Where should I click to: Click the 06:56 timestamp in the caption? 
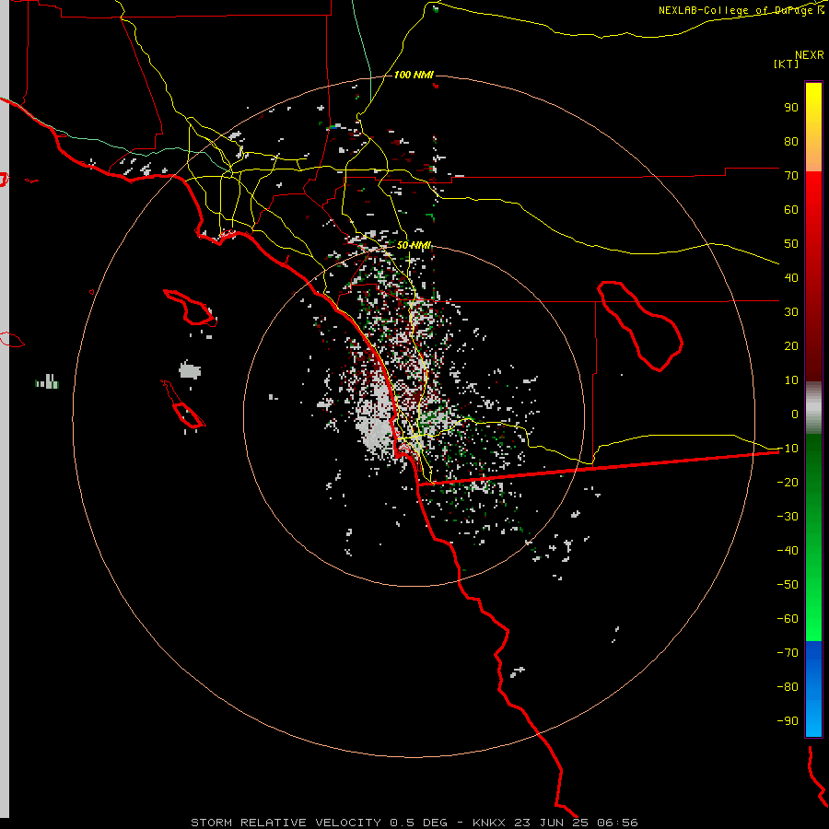tap(617, 823)
